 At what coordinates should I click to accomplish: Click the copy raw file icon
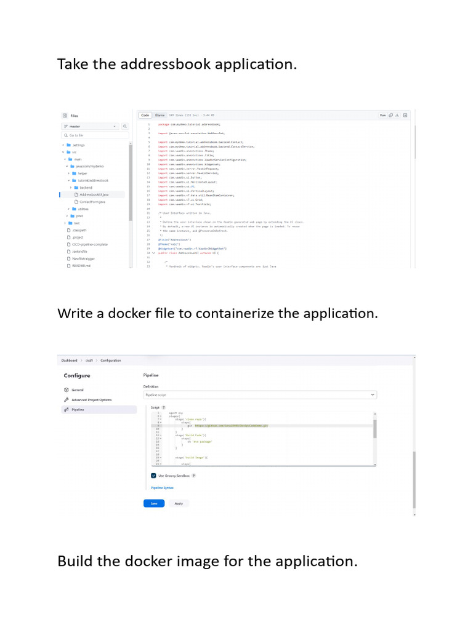coord(390,115)
